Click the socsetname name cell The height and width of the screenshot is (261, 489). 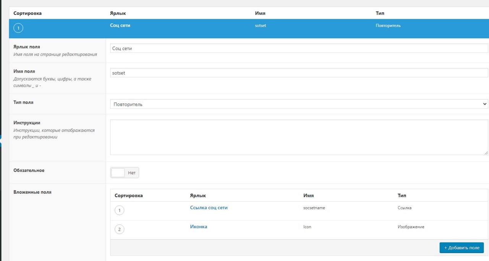click(x=314, y=208)
